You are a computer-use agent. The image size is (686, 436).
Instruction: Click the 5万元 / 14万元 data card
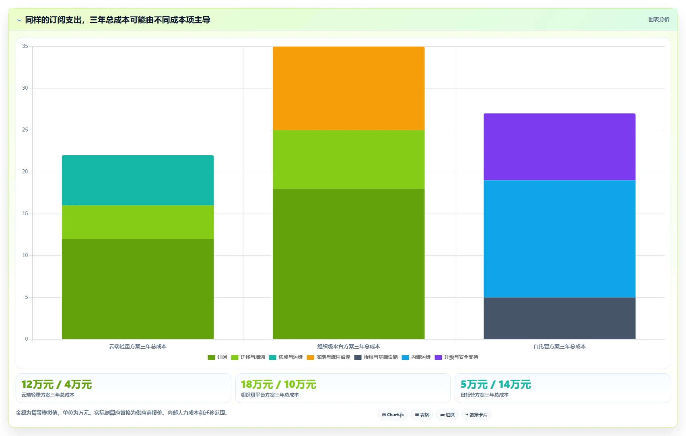562,388
